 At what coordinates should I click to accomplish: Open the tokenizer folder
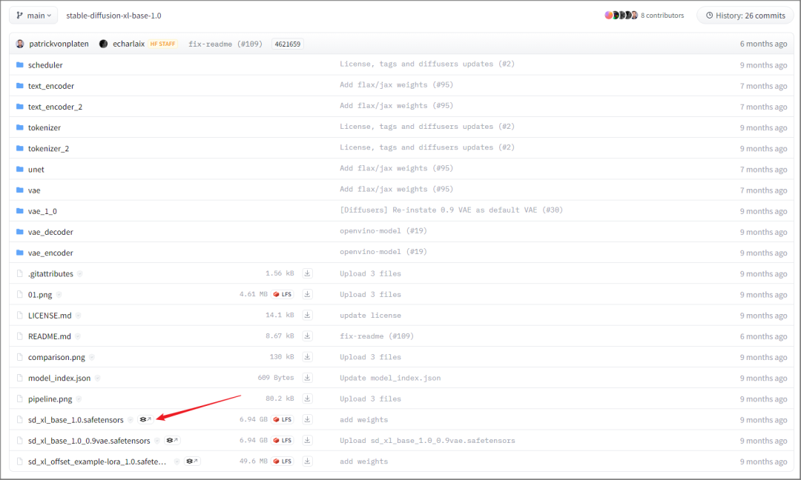pos(44,127)
